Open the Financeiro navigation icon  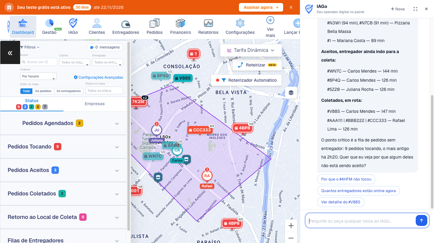[180, 23]
